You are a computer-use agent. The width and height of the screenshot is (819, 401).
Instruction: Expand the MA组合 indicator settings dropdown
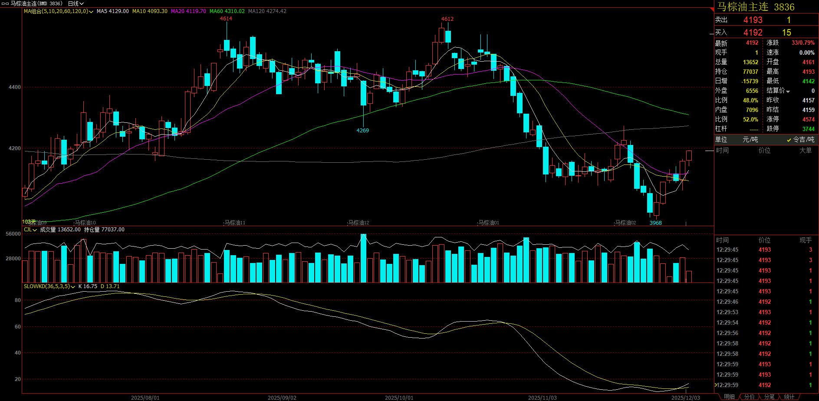[x=91, y=12]
